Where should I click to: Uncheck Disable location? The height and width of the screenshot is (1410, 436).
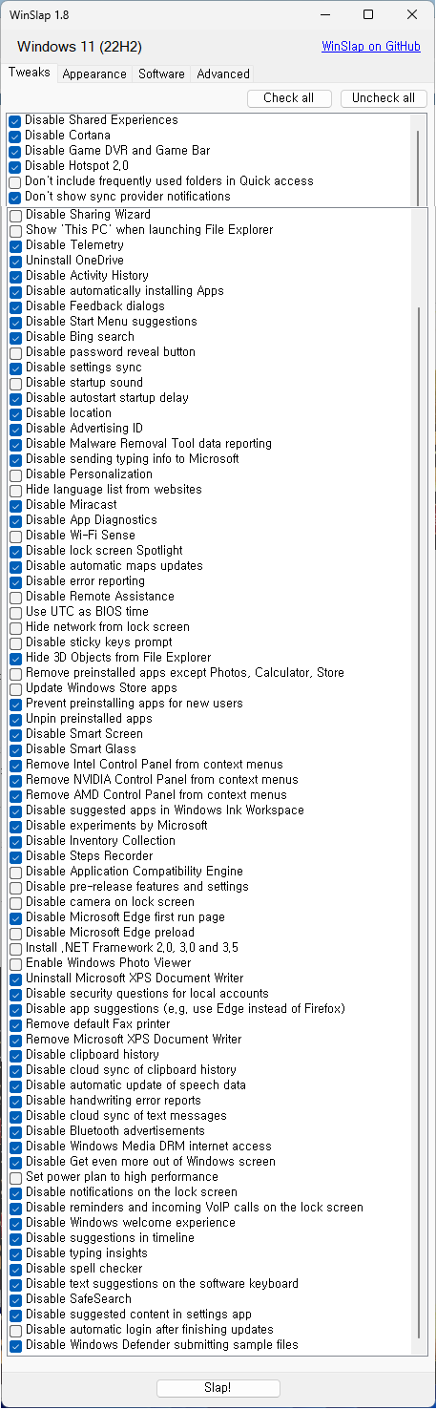click(x=15, y=413)
